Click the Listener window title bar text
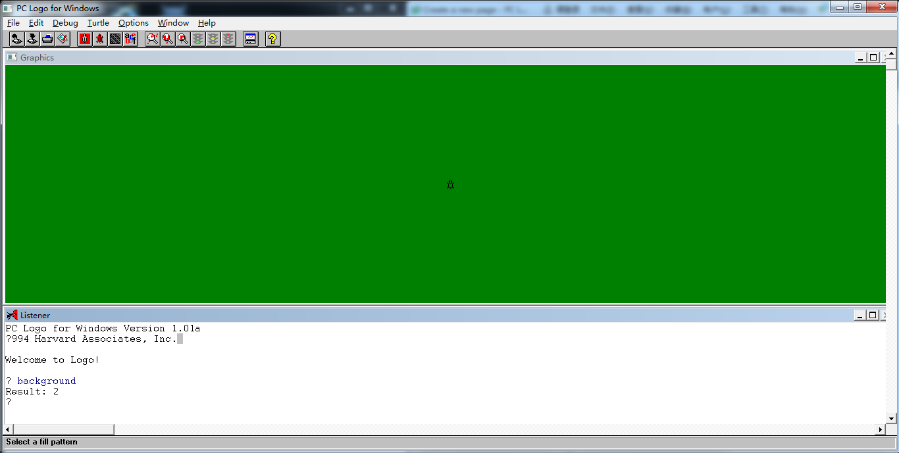 (35, 315)
